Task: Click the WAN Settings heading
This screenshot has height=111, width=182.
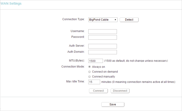Action: 11,3
